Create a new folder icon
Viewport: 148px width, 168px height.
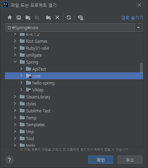coord(48,18)
